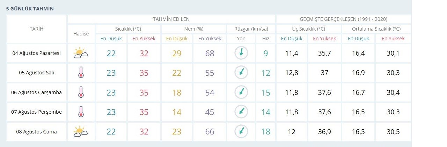Click the partly cloudy icon for 08 Ağustos Cuma

[81, 131]
